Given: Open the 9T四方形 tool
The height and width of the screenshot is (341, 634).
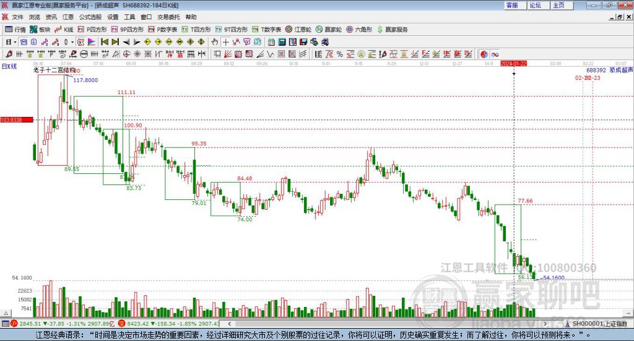Looking at the screenshot, I should click(232, 30).
